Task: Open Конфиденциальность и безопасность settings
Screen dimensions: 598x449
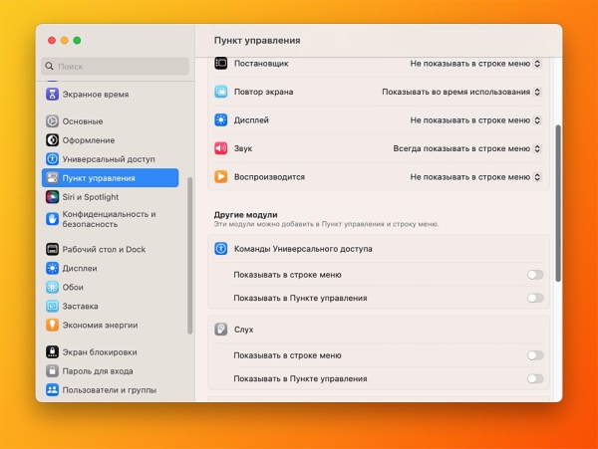Action: (x=109, y=219)
